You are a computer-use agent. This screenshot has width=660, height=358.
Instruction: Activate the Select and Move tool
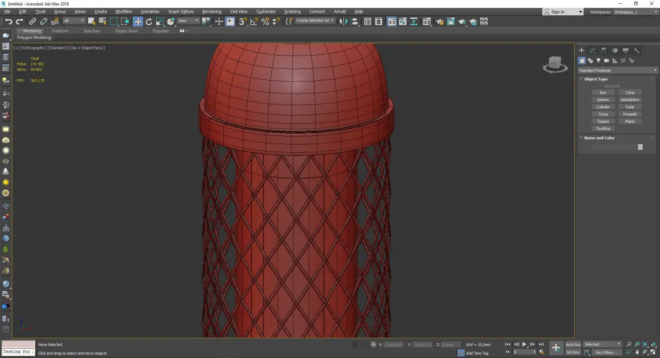[x=137, y=21]
